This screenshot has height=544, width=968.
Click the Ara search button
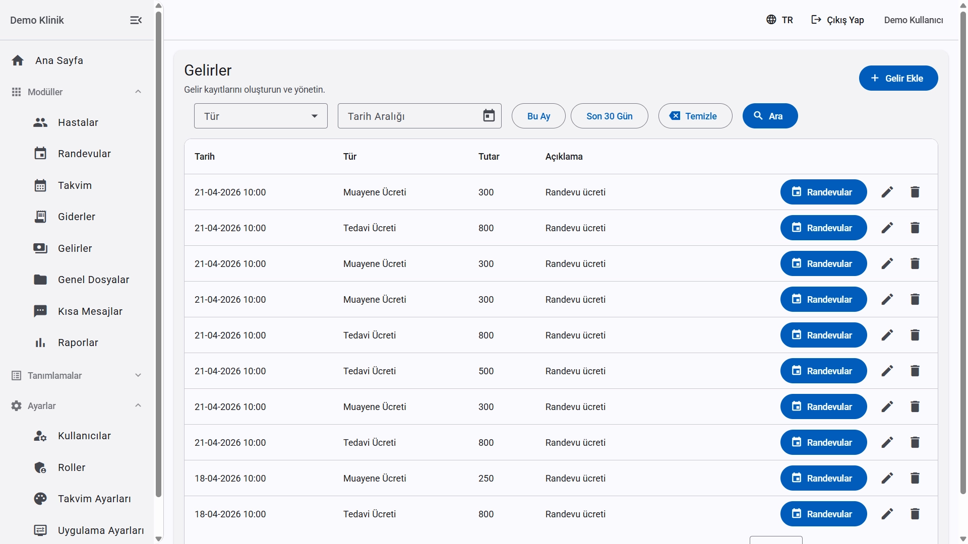tap(770, 116)
